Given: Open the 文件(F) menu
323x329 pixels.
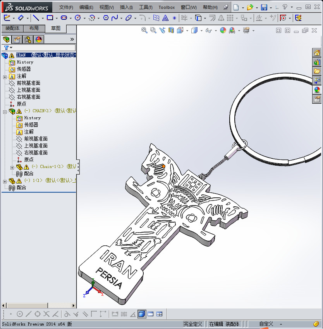Looking at the screenshot, I should click(66, 7).
